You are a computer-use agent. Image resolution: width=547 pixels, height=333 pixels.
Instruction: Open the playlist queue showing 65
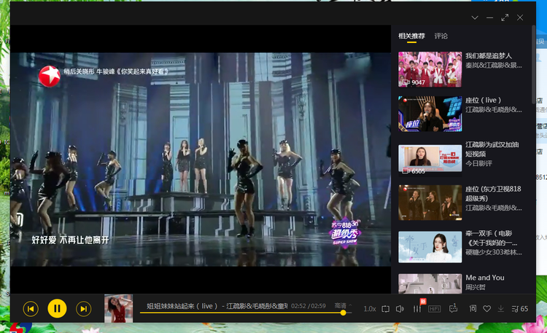click(520, 309)
